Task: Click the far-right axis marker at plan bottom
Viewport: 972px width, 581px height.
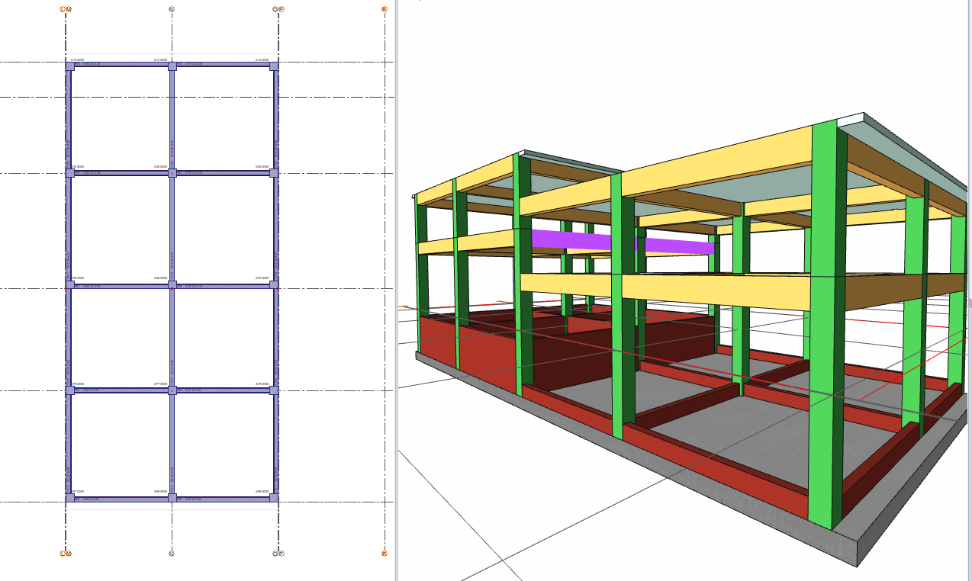Action: [x=385, y=554]
